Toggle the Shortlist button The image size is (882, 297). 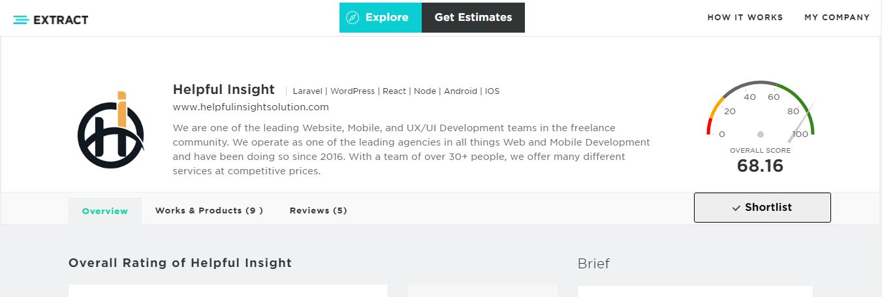click(x=762, y=208)
